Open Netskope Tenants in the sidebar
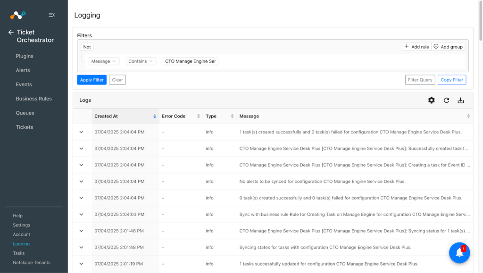This screenshot has width=483, height=273. (x=32, y=263)
